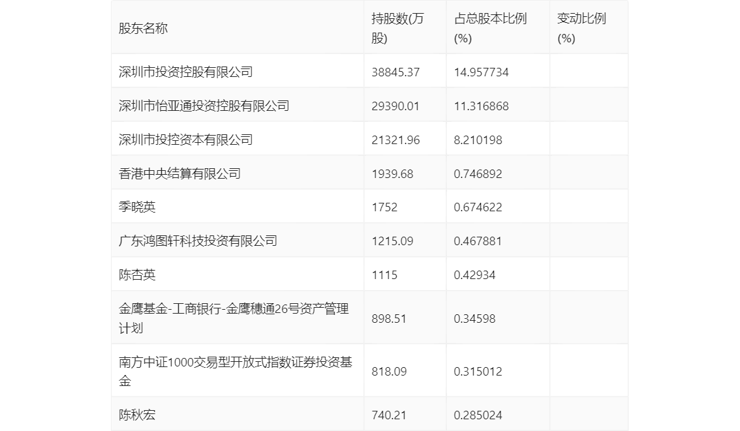Select shareholder 陈秋宏
Viewport: 740px width, 431px height.
137,415
